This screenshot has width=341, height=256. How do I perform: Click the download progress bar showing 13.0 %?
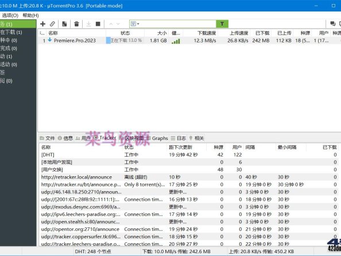point(125,40)
